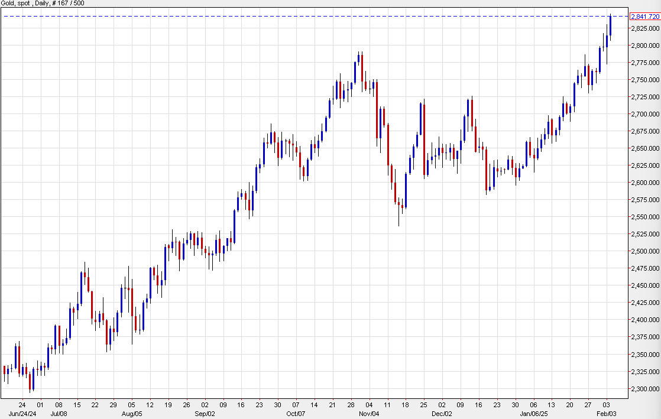Select the 2,400.000 price axis label

click(x=645, y=320)
